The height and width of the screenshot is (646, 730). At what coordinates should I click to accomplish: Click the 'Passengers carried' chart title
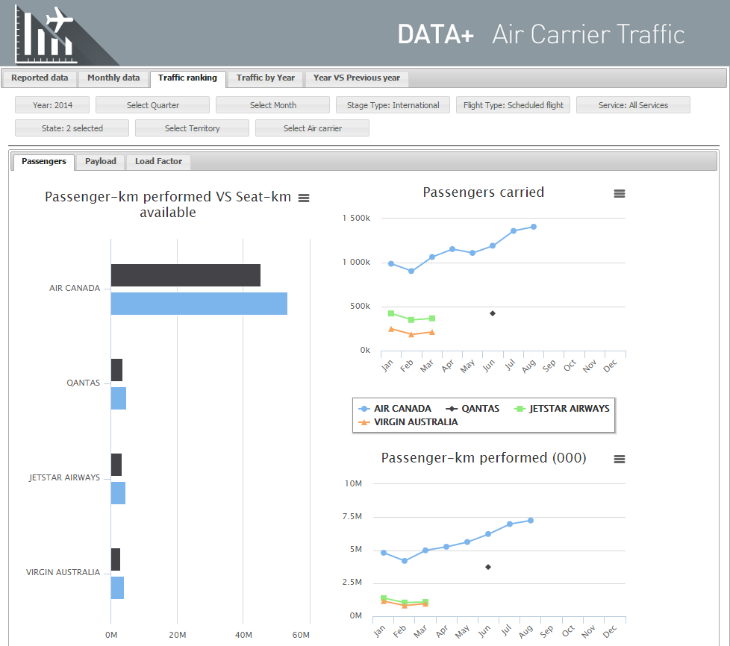[x=483, y=192]
